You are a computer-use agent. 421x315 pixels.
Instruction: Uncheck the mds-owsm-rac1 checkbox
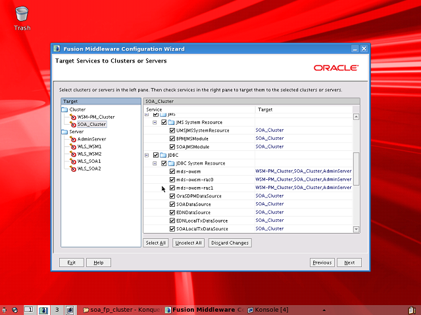click(x=172, y=188)
